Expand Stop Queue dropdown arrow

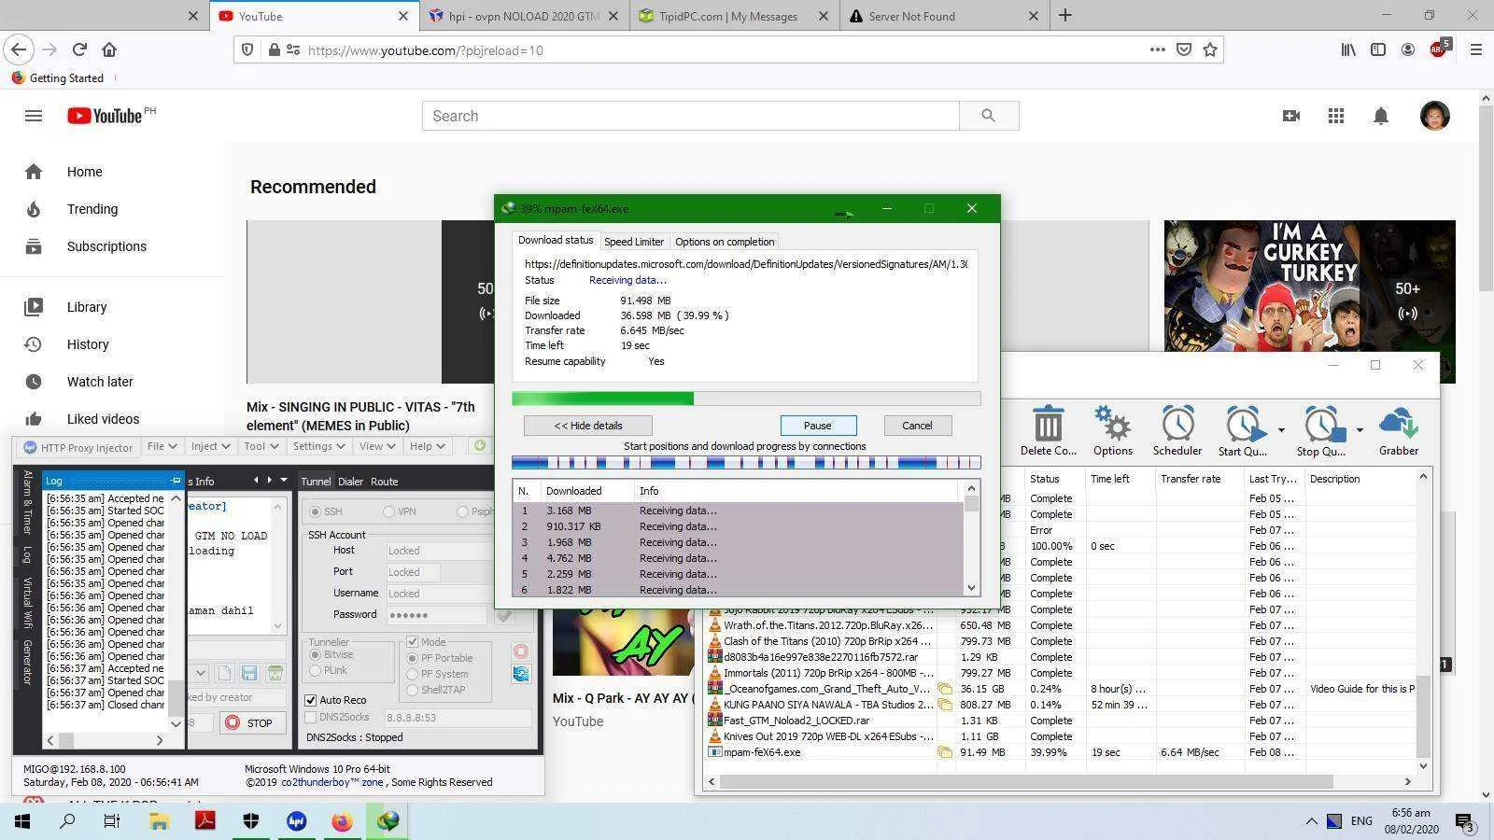click(x=1360, y=429)
